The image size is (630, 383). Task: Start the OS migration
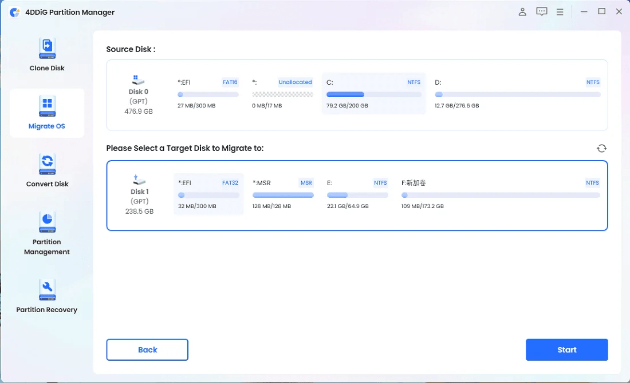566,349
